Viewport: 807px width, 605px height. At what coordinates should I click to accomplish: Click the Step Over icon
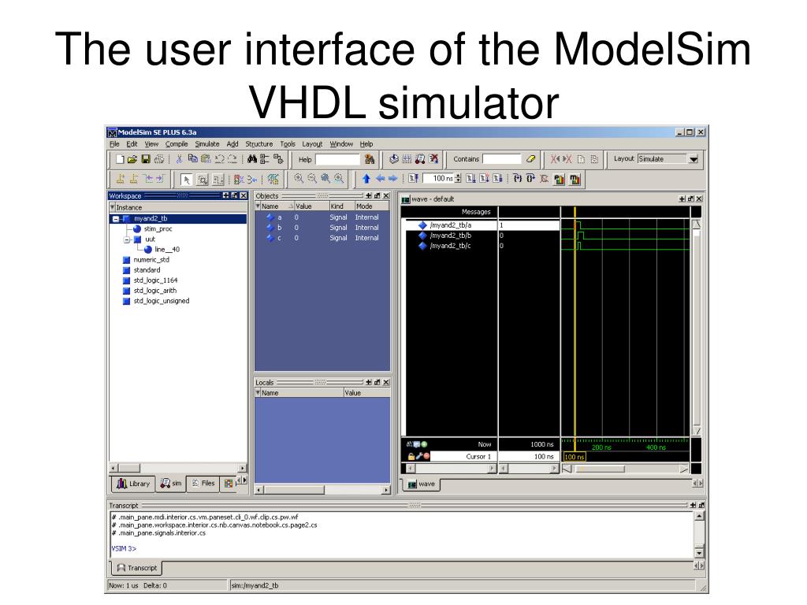point(530,178)
